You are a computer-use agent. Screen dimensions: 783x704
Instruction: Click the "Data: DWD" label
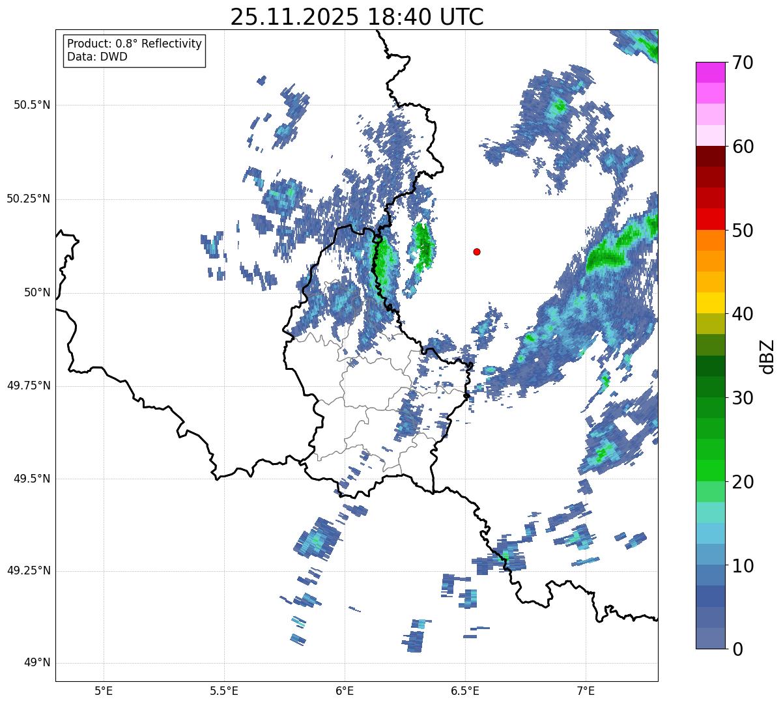pyautogui.click(x=97, y=57)
